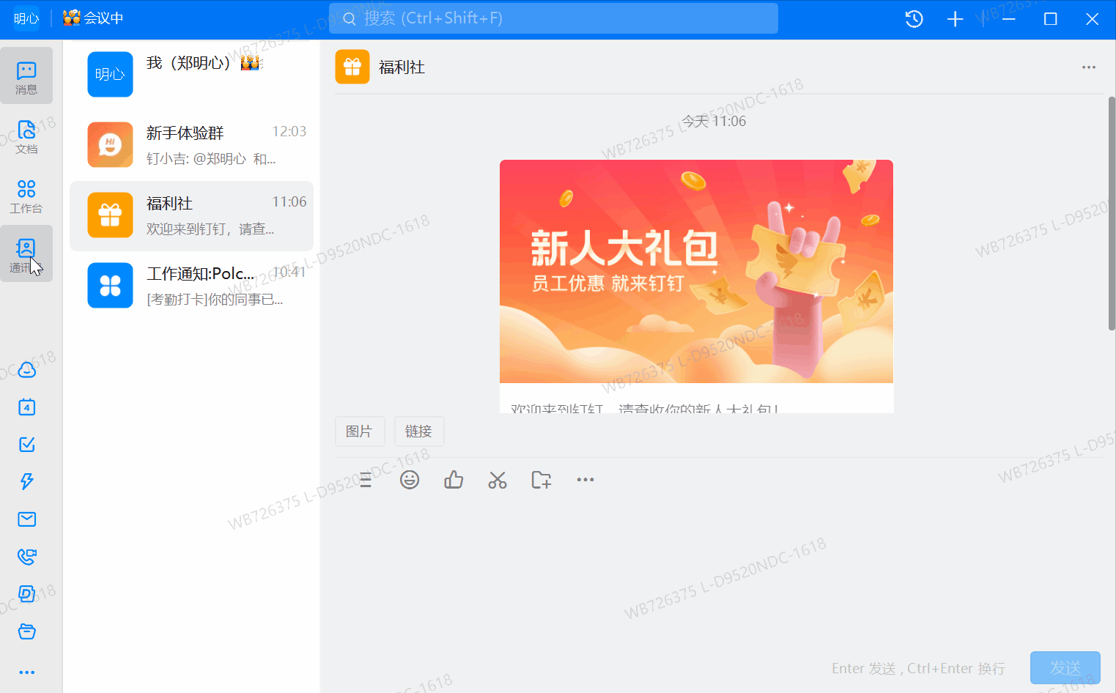Click the chat scrollbar thumb on right
Image resolution: width=1116 pixels, height=693 pixels.
click(x=1112, y=212)
